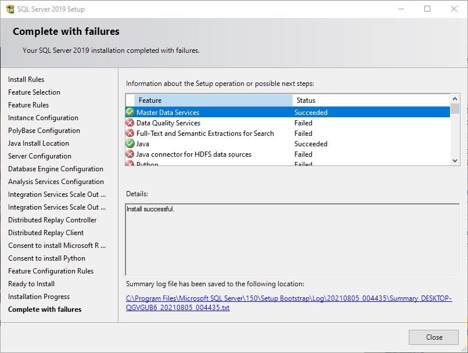Viewport: 468px width, 353px height.
Task: Click the green success icon next to Java
Action: point(130,143)
